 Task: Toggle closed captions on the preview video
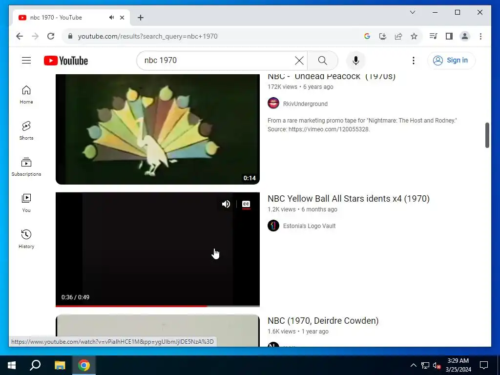(x=246, y=204)
